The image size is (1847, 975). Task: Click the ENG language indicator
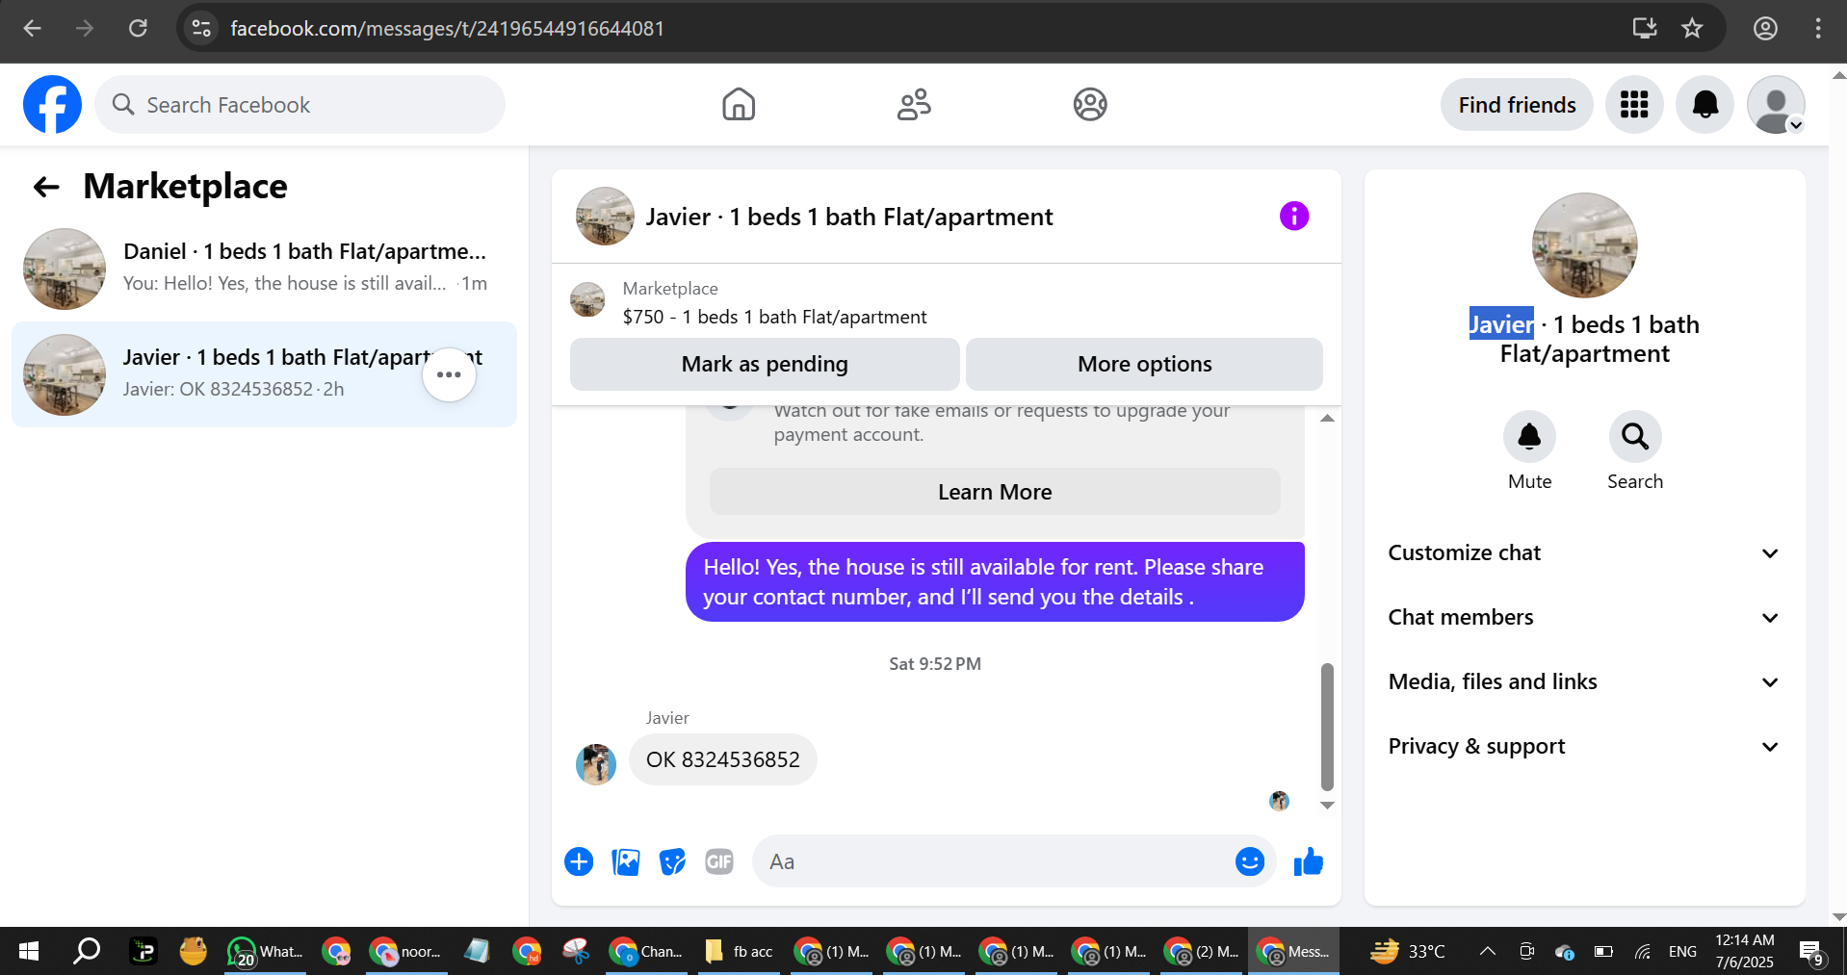point(1682,951)
